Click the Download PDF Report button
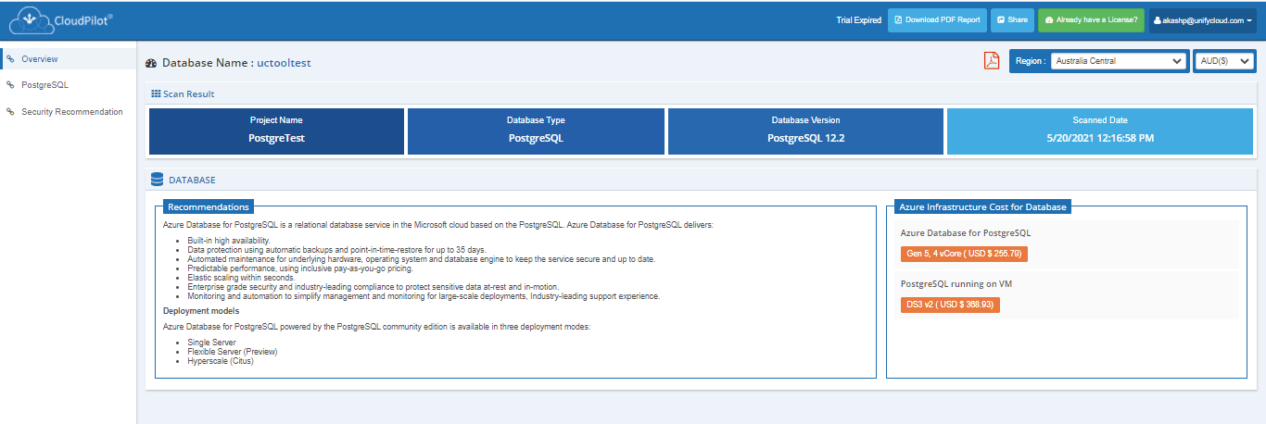Image resolution: width=1266 pixels, height=424 pixels. pyautogui.click(x=935, y=19)
